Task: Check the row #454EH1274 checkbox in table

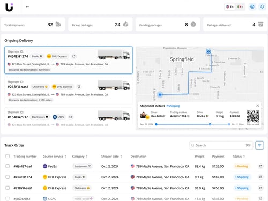Action: 8,177
